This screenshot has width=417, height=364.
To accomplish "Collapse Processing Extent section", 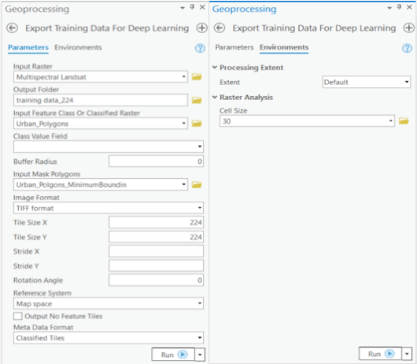I will click(215, 68).
